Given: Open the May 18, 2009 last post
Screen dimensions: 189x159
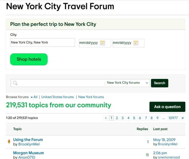Looking at the screenshot, I should (164, 140).
